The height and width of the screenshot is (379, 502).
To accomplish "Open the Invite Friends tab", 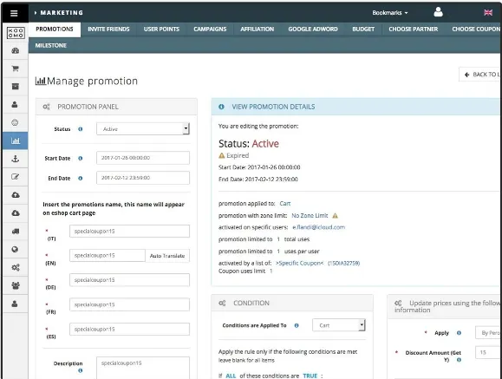I will (x=108, y=29).
